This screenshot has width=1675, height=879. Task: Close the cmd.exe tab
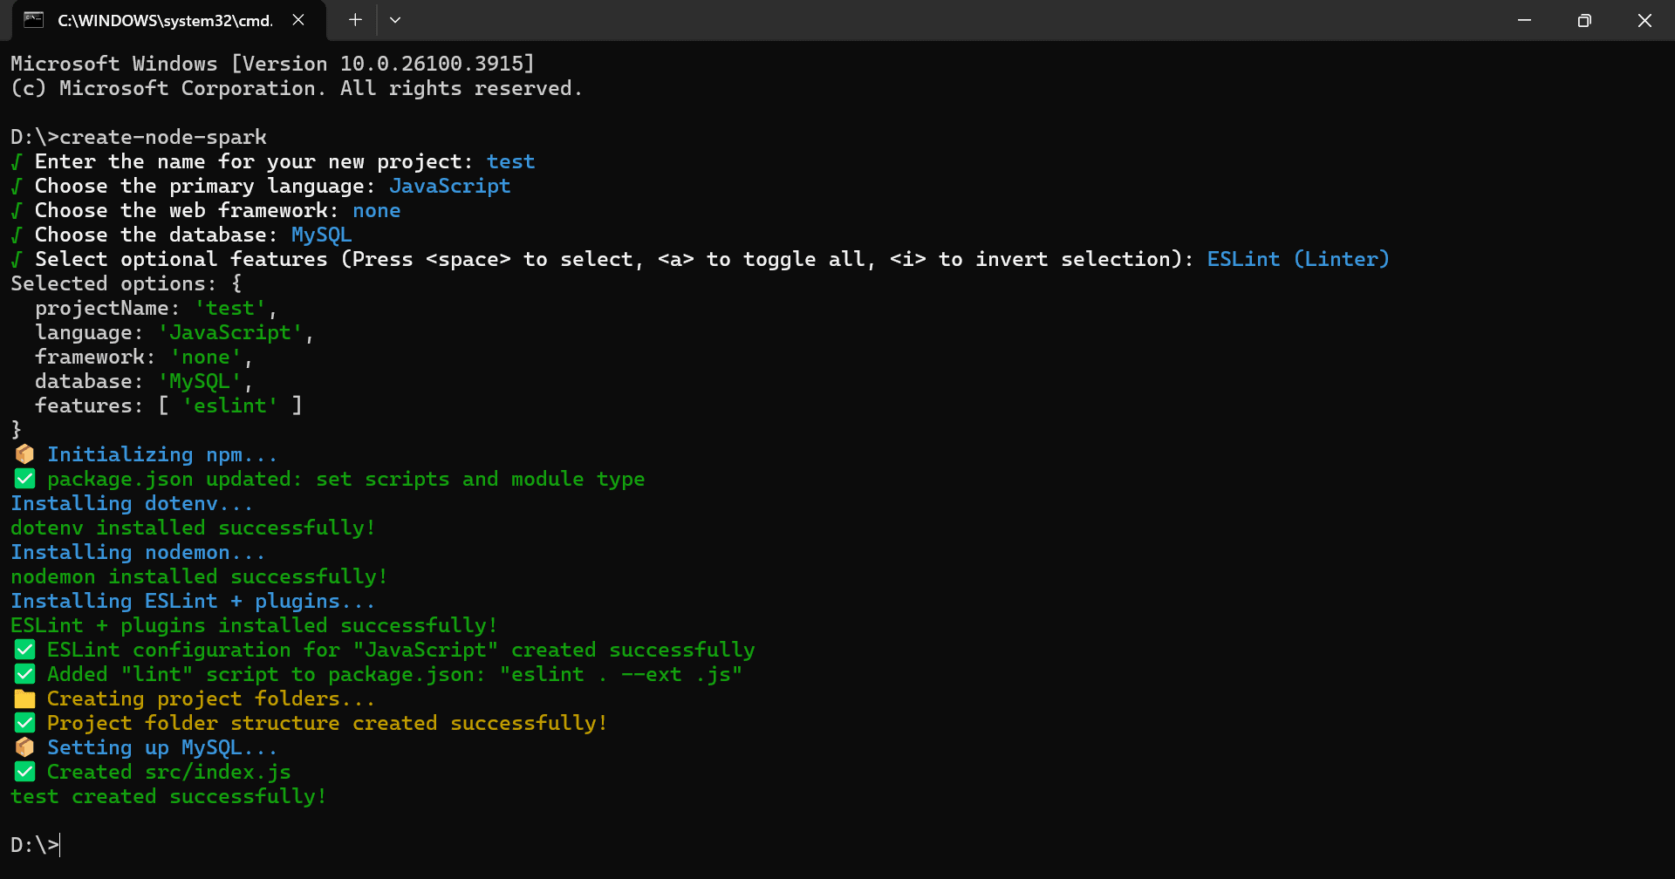pos(298,20)
